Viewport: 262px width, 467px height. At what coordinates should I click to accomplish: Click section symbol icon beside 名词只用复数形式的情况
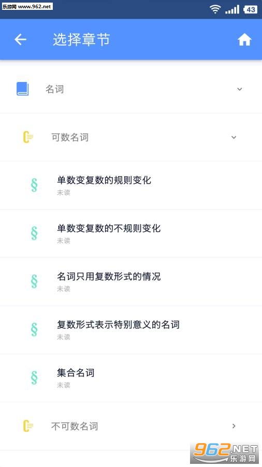tap(34, 281)
